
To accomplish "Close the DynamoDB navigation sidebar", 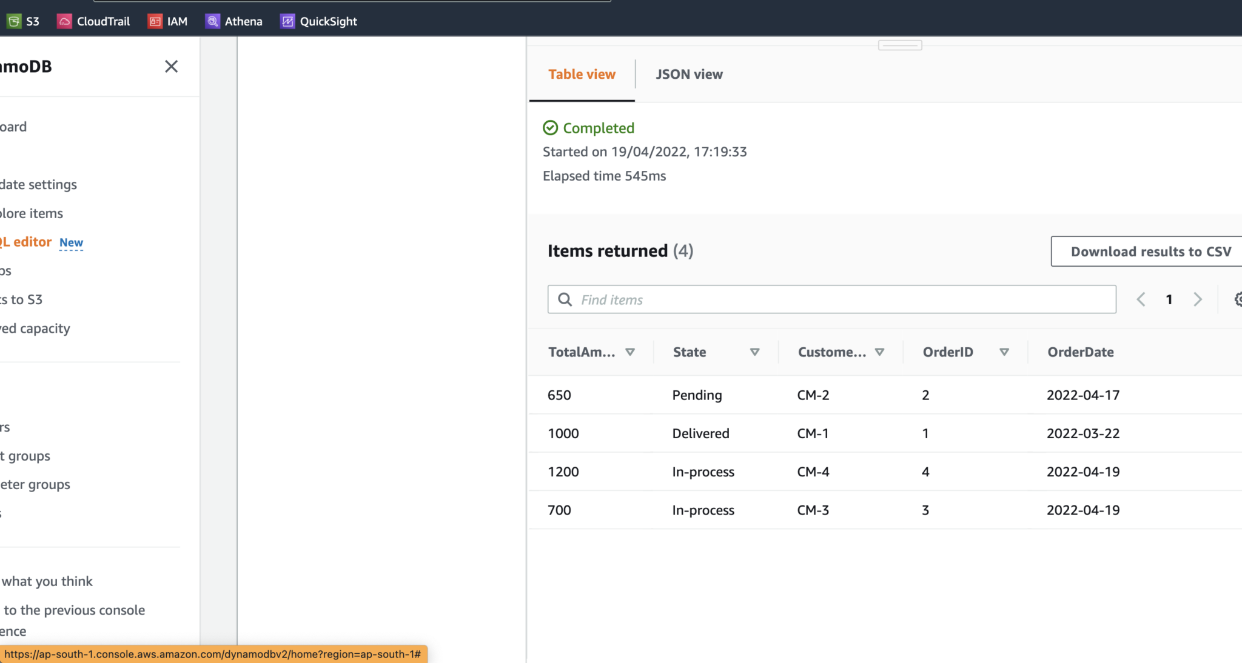I will point(171,67).
